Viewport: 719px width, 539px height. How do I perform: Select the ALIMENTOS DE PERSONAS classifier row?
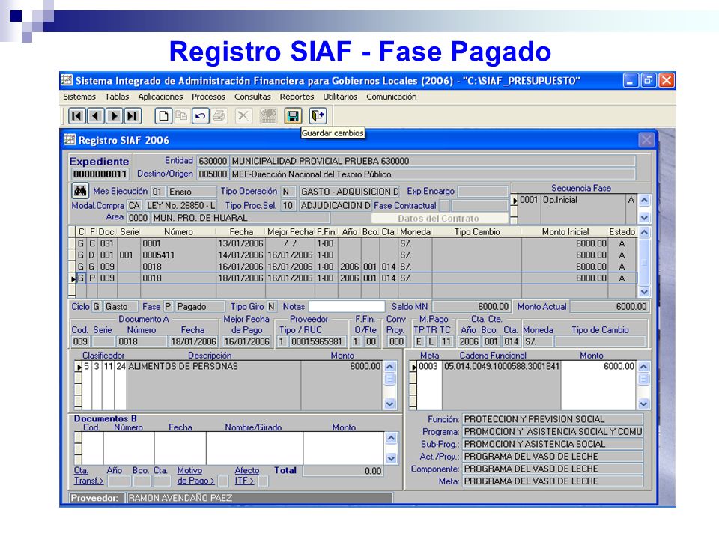tap(232, 367)
